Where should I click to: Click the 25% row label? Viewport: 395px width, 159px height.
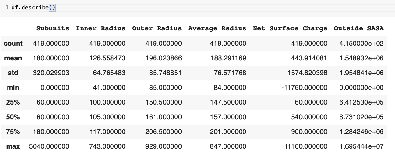[x=13, y=102]
